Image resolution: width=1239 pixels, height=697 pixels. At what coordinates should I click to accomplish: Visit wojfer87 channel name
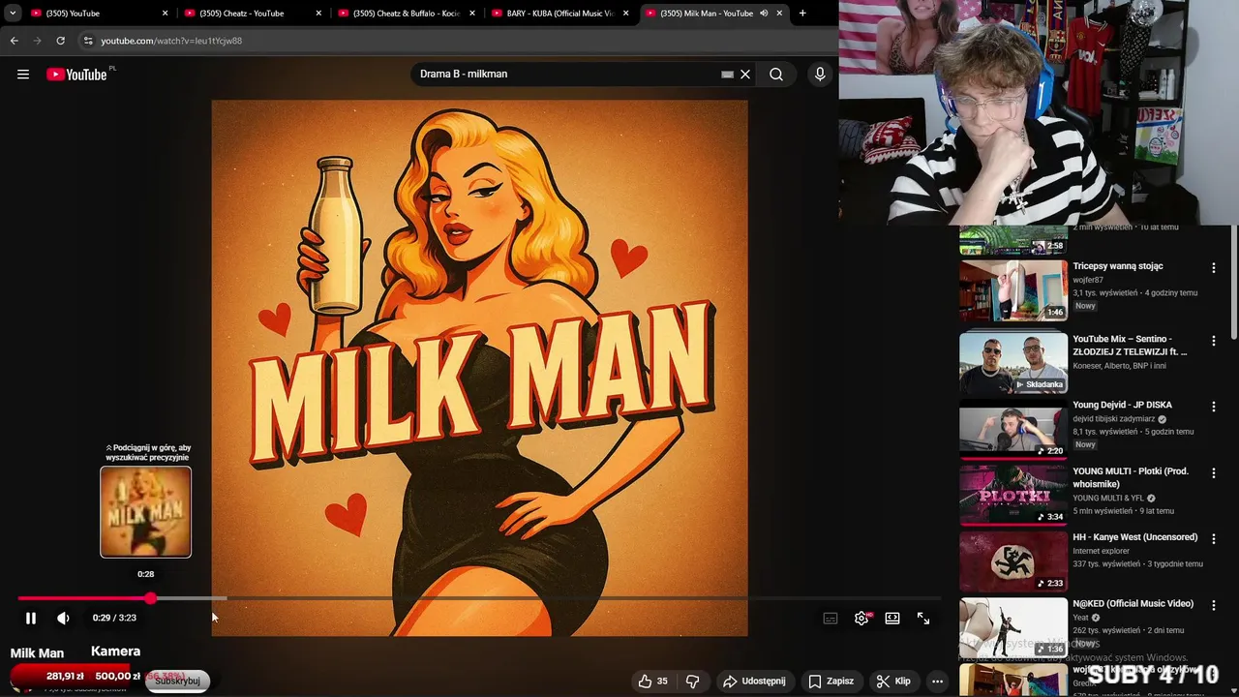click(x=1087, y=281)
